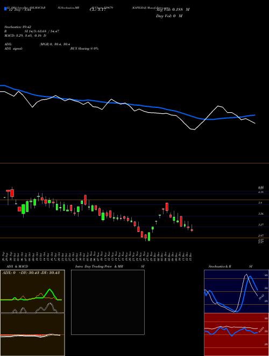Open the red RSI chart panel

point(236,334)
